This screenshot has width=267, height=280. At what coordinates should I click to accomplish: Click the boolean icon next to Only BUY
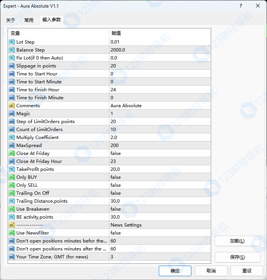pyautogui.click(x=12, y=177)
